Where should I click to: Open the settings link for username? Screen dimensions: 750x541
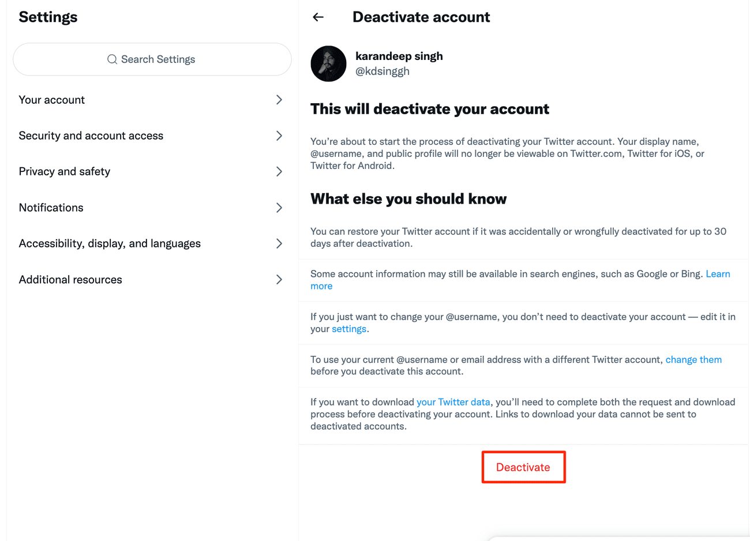349,329
